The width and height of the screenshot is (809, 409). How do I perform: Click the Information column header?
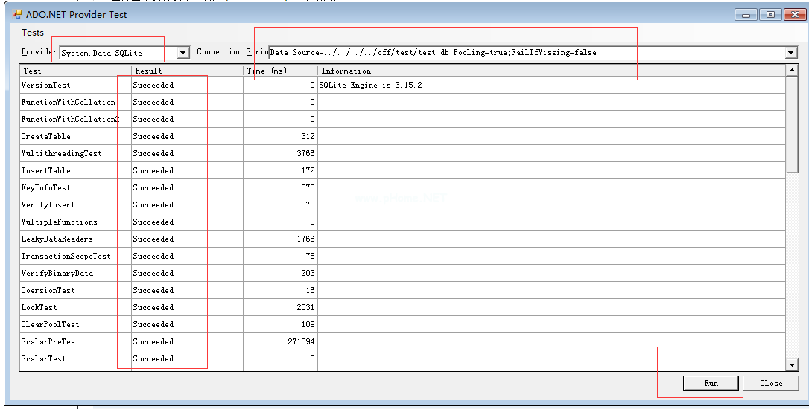click(551, 71)
